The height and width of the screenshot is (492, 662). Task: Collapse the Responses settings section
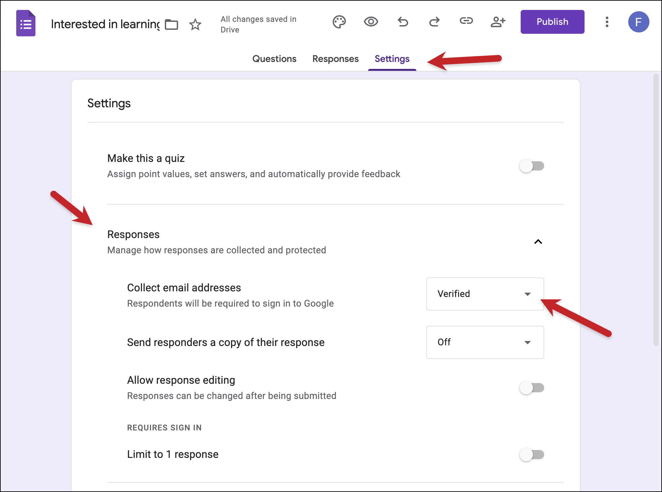pyautogui.click(x=539, y=242)
